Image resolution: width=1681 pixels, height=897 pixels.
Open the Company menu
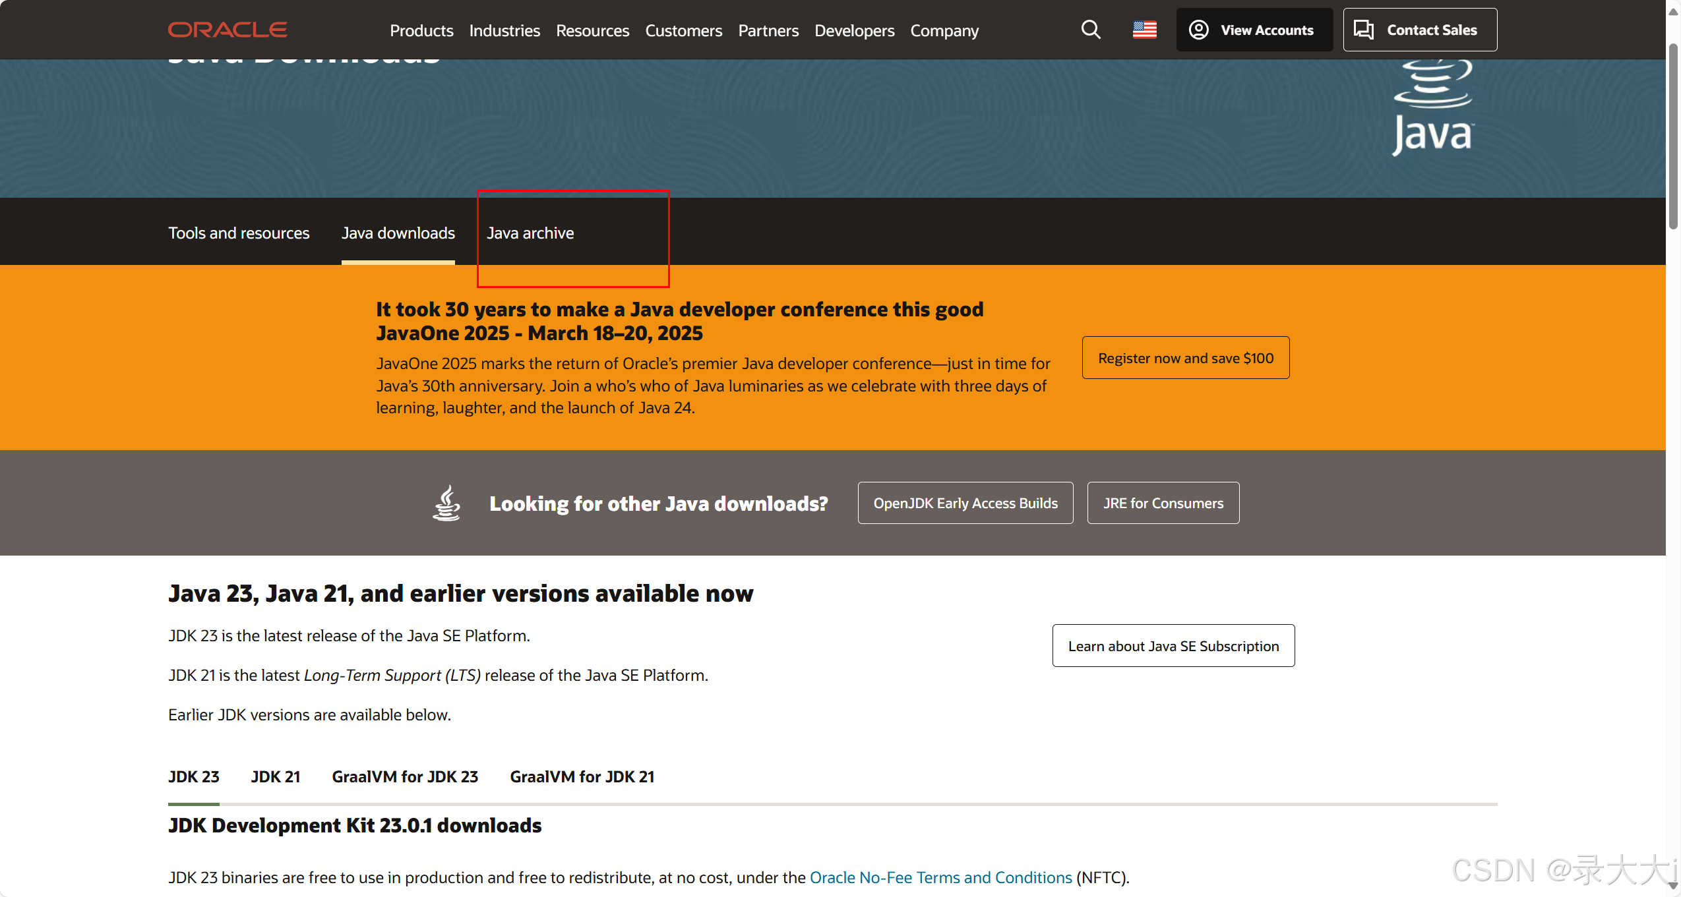[944, 31]
